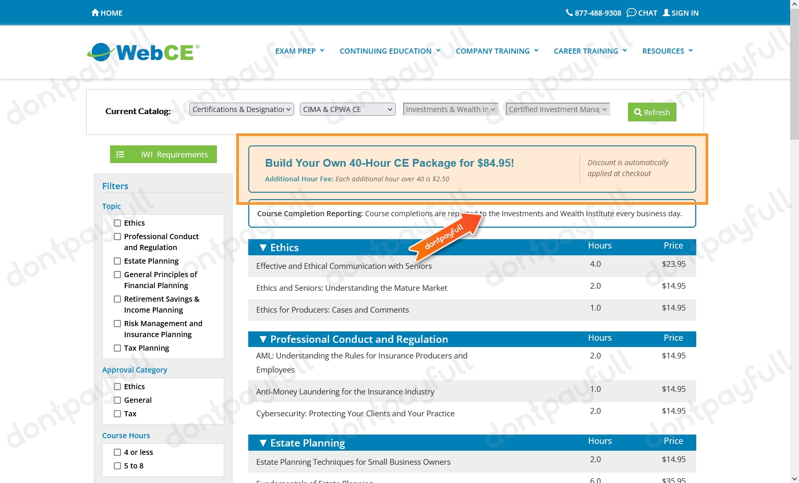
Task: Click the SIGN IN person icon
Action: 666,13
